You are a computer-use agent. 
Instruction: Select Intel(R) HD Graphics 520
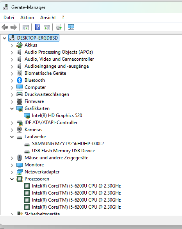tap(57, 115)
